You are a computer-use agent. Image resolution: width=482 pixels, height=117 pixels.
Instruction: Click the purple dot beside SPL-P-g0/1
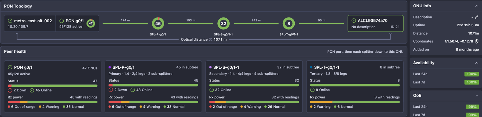(x=110, y=67)
